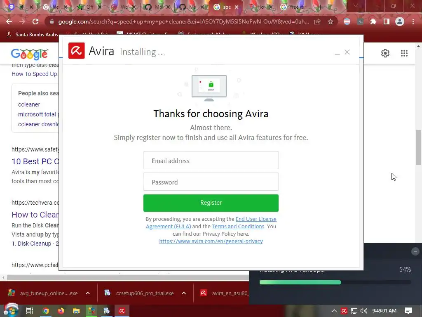Viewport: 422px width, 317px height.
Task: Open the Extensions puzzle icon
Action: [373, 21]
